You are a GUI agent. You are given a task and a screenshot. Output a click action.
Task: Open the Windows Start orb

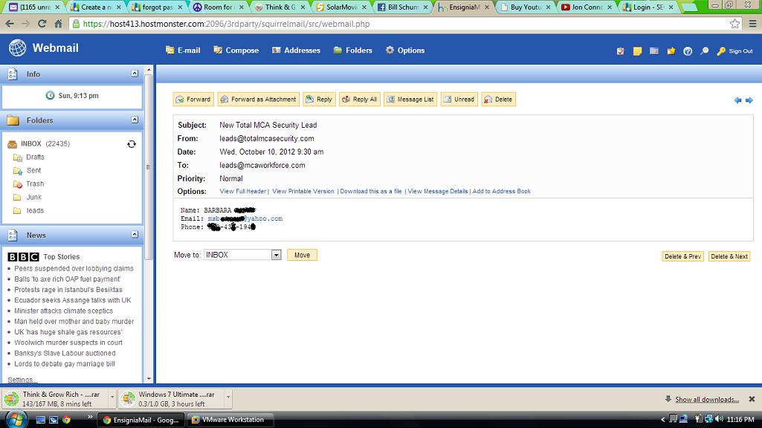click(x=16, y=419)
